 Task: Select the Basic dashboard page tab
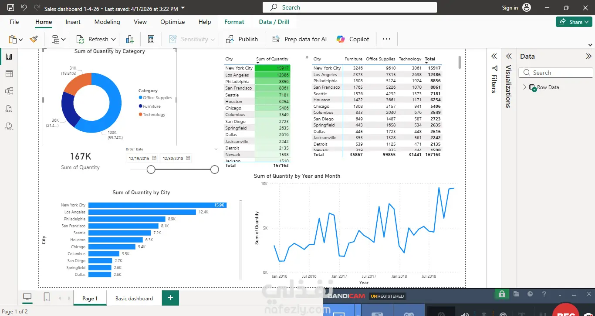click(134, 298)
